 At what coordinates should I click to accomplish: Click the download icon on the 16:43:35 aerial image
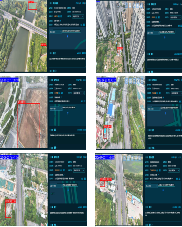[142, 81]
